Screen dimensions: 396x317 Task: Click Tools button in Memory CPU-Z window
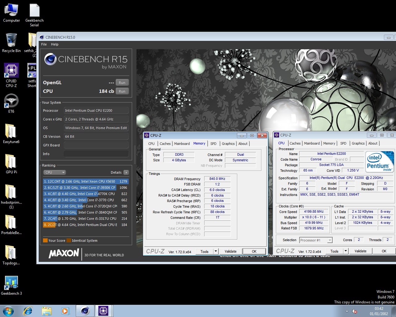204,251
